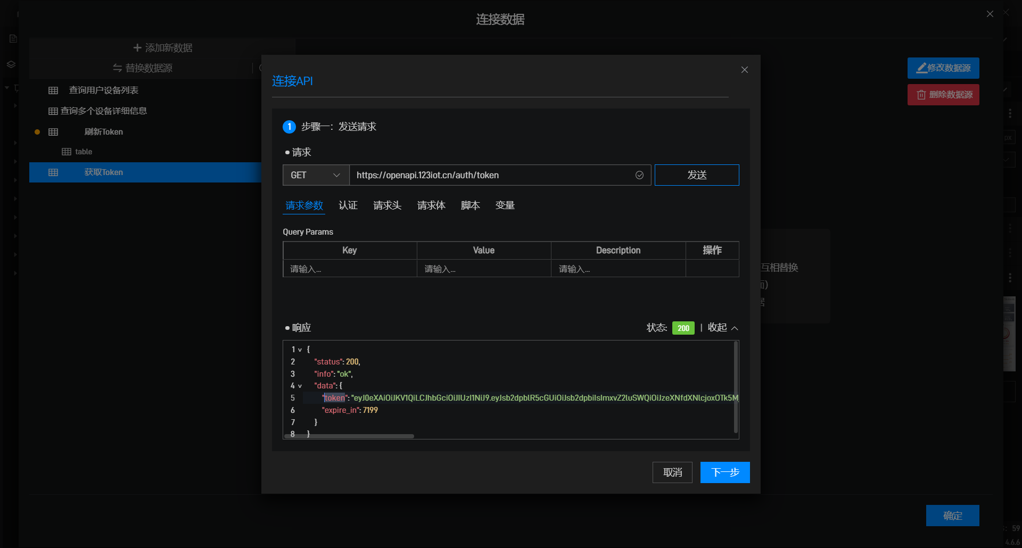Open the 请求头 tab
This screenshot has height=548, width=1022.
(x=387, y=205)
